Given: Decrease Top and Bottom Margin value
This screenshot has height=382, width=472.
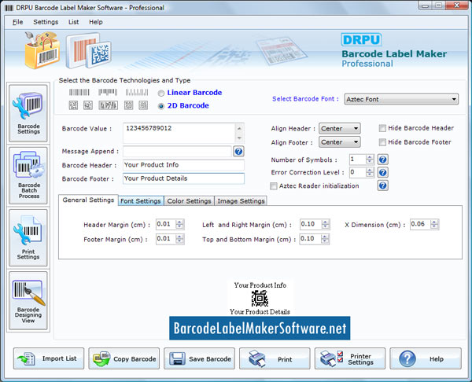Looking at the screenshot, I should click(x=324, y=241).
